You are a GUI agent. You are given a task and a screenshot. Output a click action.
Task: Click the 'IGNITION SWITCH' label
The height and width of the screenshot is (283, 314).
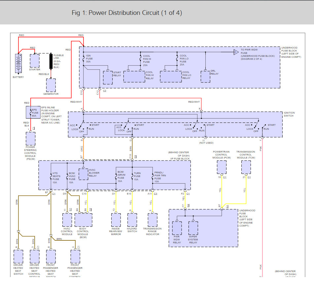(289, 114)
